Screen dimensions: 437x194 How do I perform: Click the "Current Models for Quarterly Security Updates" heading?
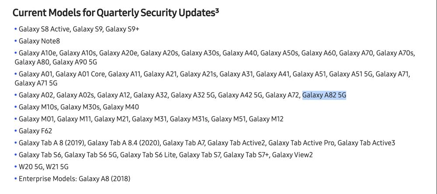pyautogui.click(x=114, y=14)
